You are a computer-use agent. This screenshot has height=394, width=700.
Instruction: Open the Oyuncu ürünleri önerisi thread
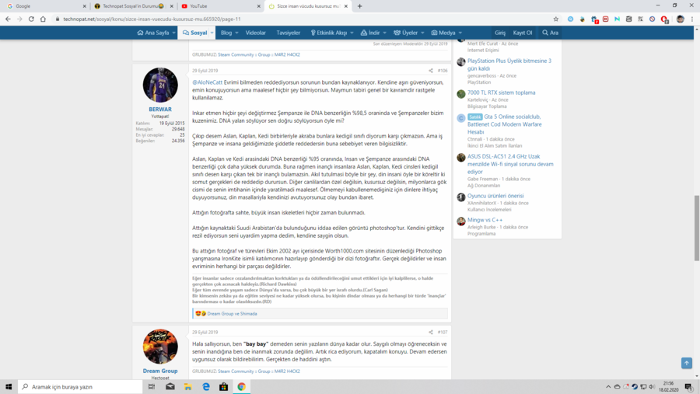tap(495, 196)
